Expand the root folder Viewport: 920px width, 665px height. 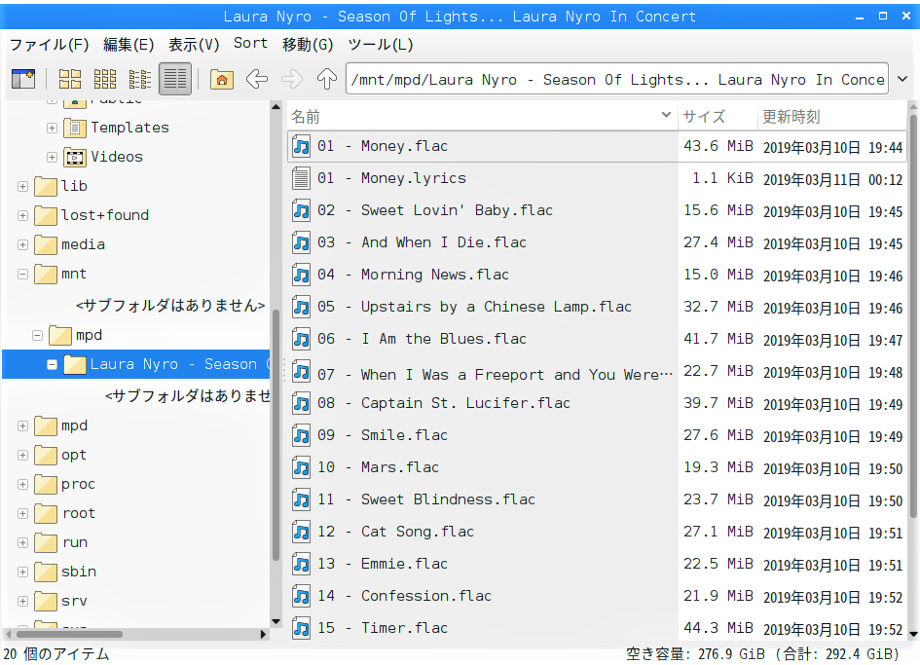click(23, 513)
